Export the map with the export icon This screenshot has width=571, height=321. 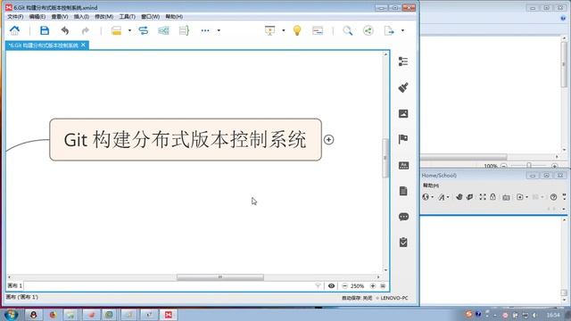coord(389,30)
